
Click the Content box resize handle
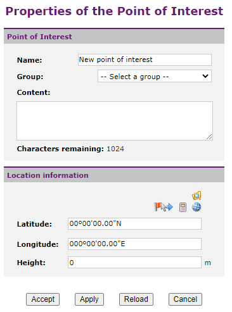tap(209, 137)
